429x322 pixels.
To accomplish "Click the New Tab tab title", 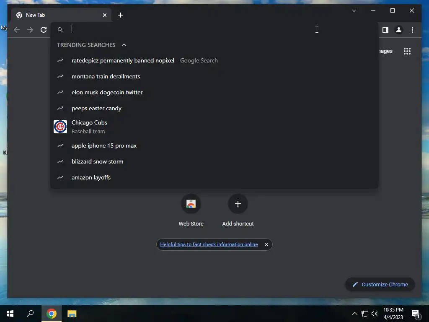I will point(35,15).
